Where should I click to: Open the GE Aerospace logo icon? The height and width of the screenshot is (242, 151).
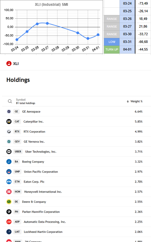[9, 112]
